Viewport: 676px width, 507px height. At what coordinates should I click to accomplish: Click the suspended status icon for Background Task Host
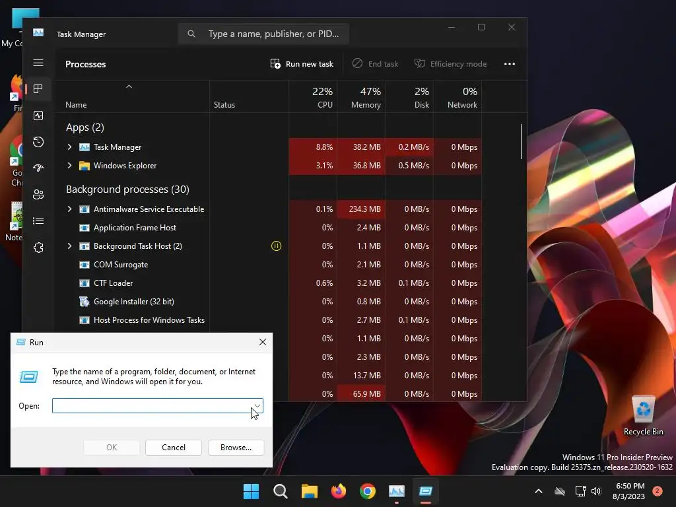(277, 246)
